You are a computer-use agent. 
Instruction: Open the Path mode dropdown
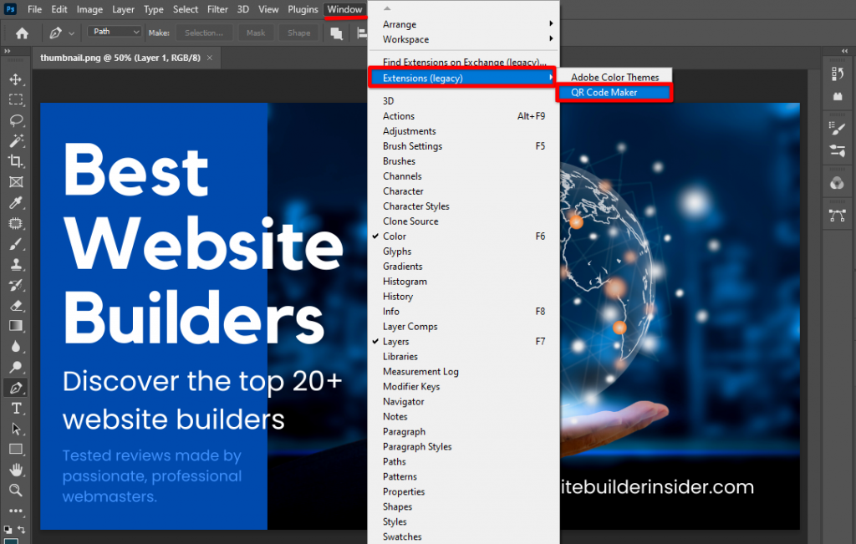click(x=114, y=31)
